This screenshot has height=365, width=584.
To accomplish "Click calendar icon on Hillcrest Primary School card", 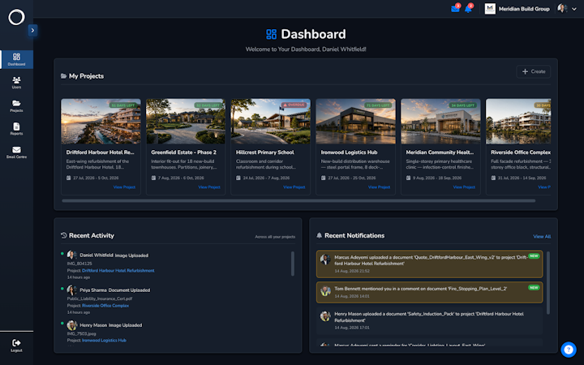I will [238, 178].
